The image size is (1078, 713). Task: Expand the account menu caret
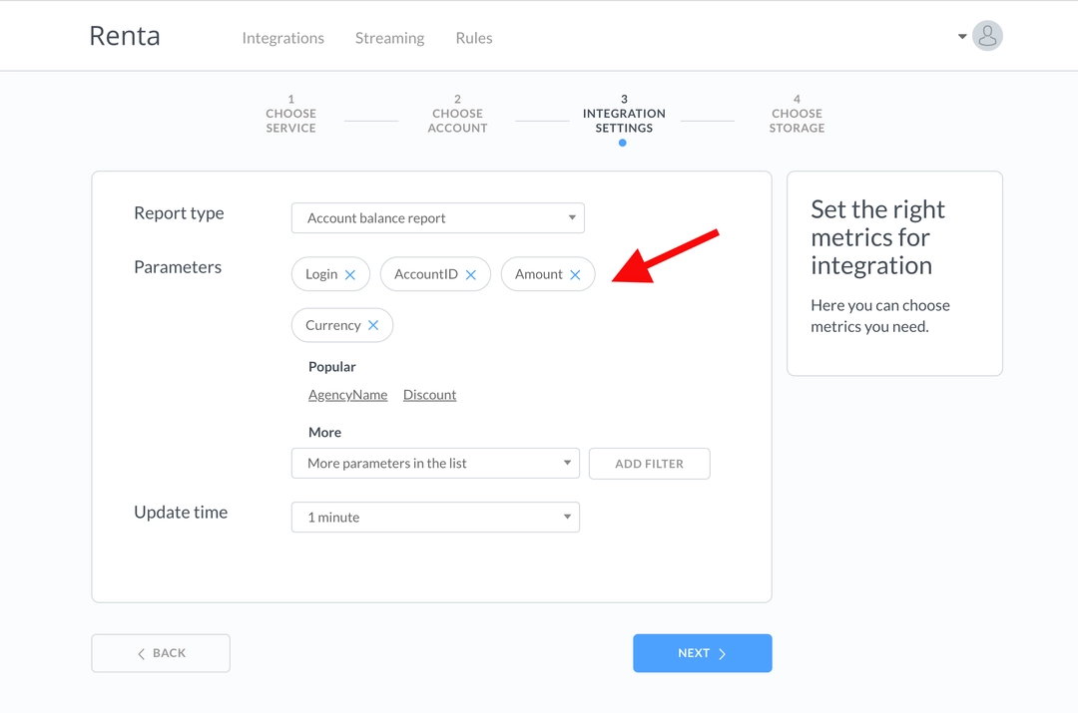click(962, 37)
